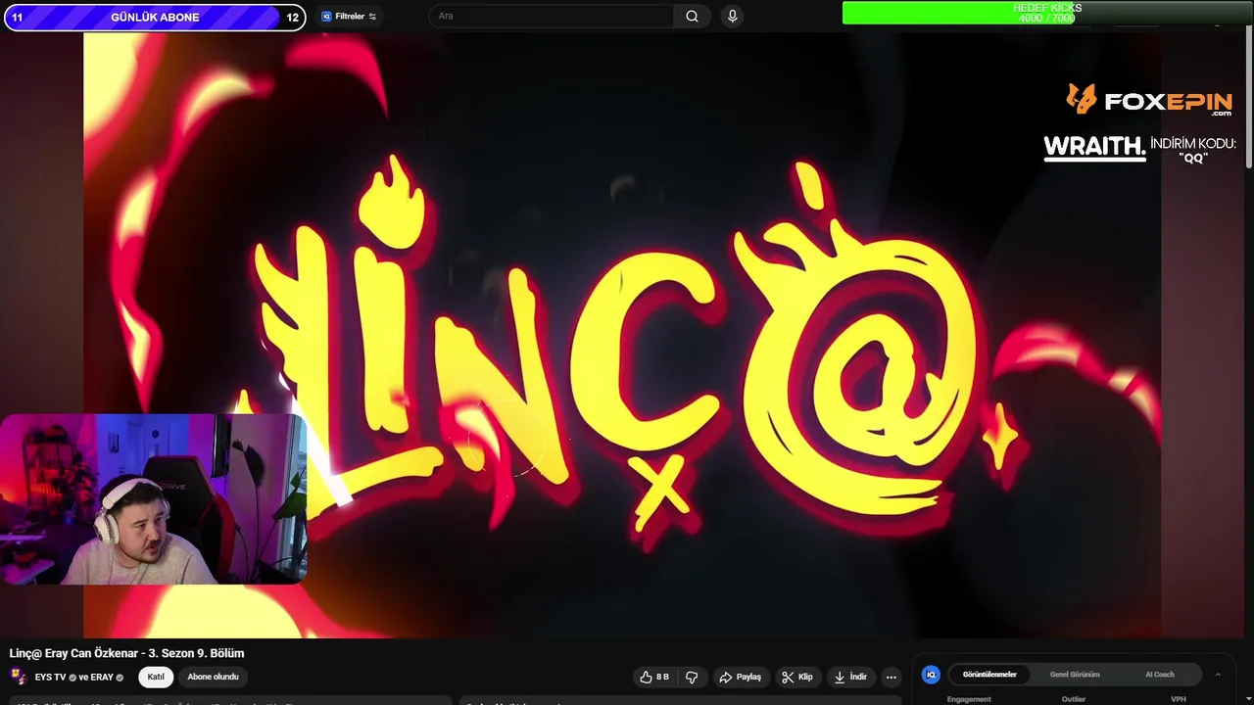Switch to Genel Görünüm tab
This screenshot has height=705, width=1254.
(1075, 675)
